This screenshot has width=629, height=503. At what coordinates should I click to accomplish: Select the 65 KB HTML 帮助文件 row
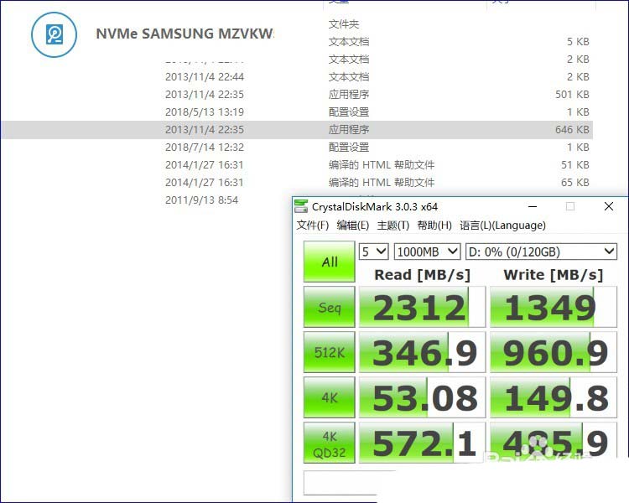[297, 183]
